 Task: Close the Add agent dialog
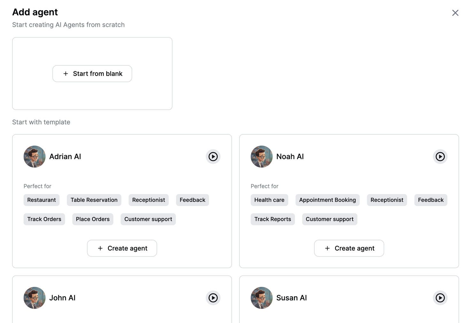pos(455,13)
